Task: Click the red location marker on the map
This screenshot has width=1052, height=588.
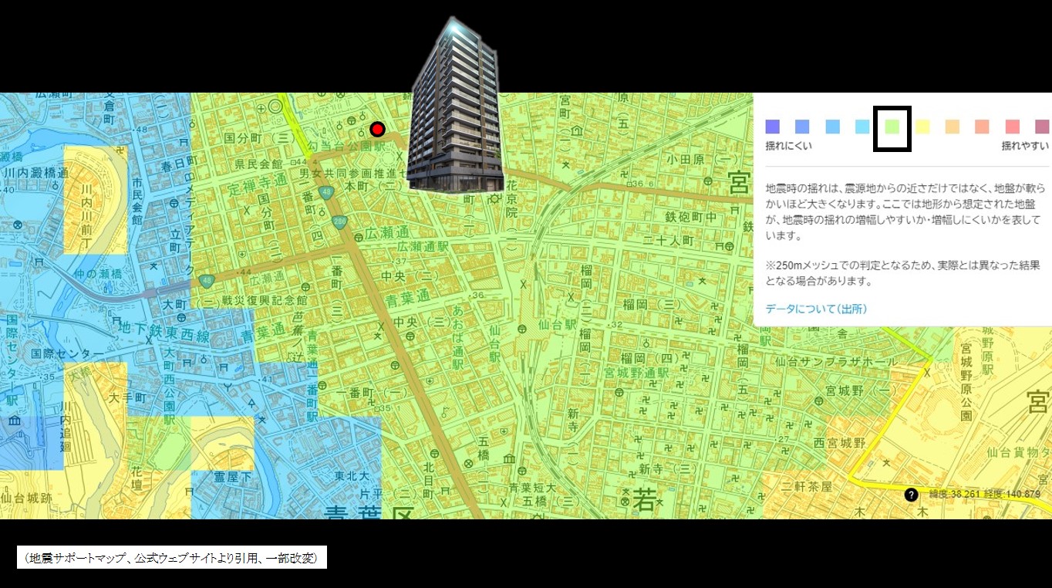Action: point(377,130)
